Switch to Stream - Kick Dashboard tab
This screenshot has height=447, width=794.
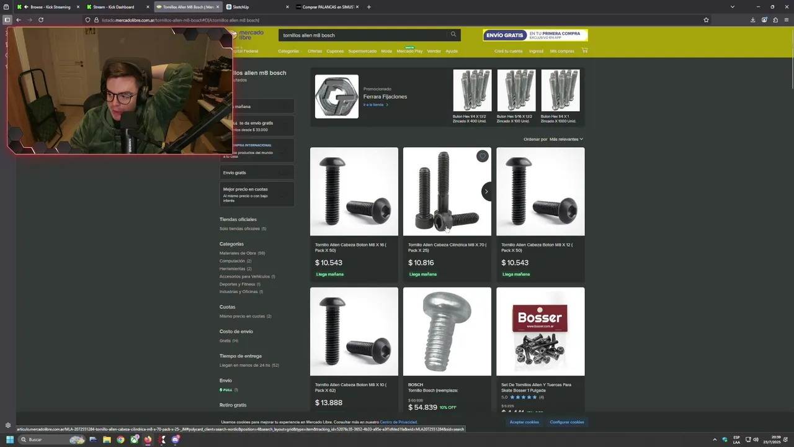[117, 7]
